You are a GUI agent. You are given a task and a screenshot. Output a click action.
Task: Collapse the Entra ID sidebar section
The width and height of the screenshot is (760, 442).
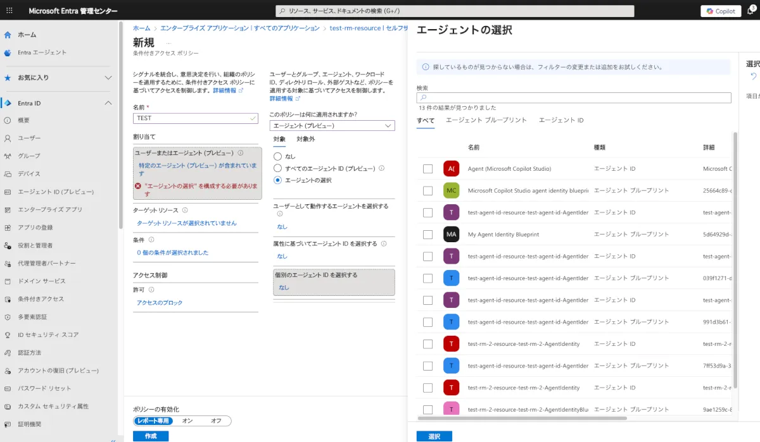tap(108, 103)
